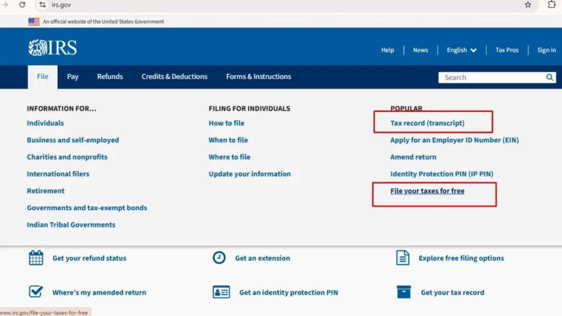562x316 pixels.
Task: Open the News link
Action: [x=420, y=50]
